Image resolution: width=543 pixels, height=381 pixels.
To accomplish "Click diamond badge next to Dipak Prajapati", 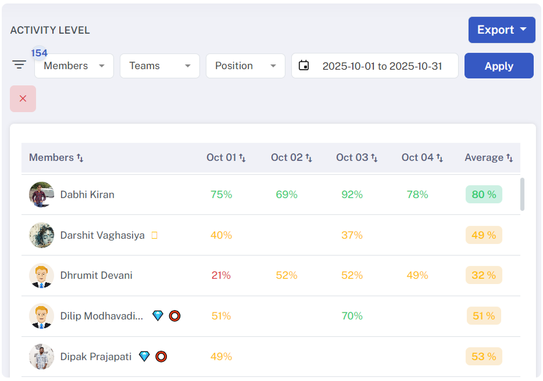I will (x=144, y=357).
